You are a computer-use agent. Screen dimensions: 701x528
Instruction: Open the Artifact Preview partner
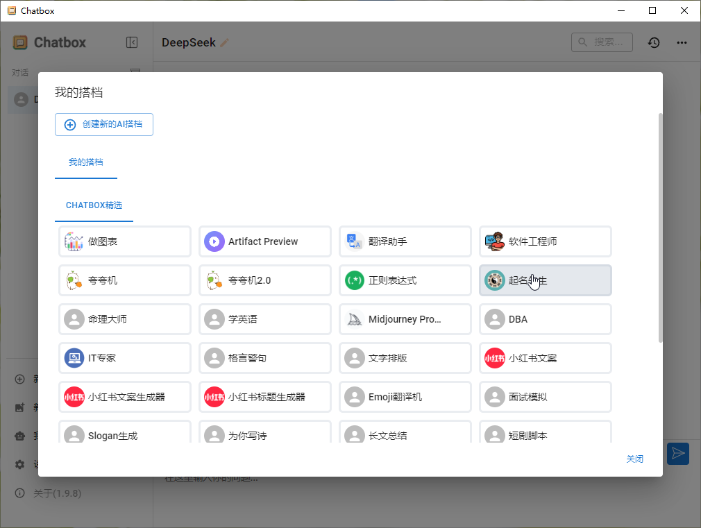tap(265, 241)
